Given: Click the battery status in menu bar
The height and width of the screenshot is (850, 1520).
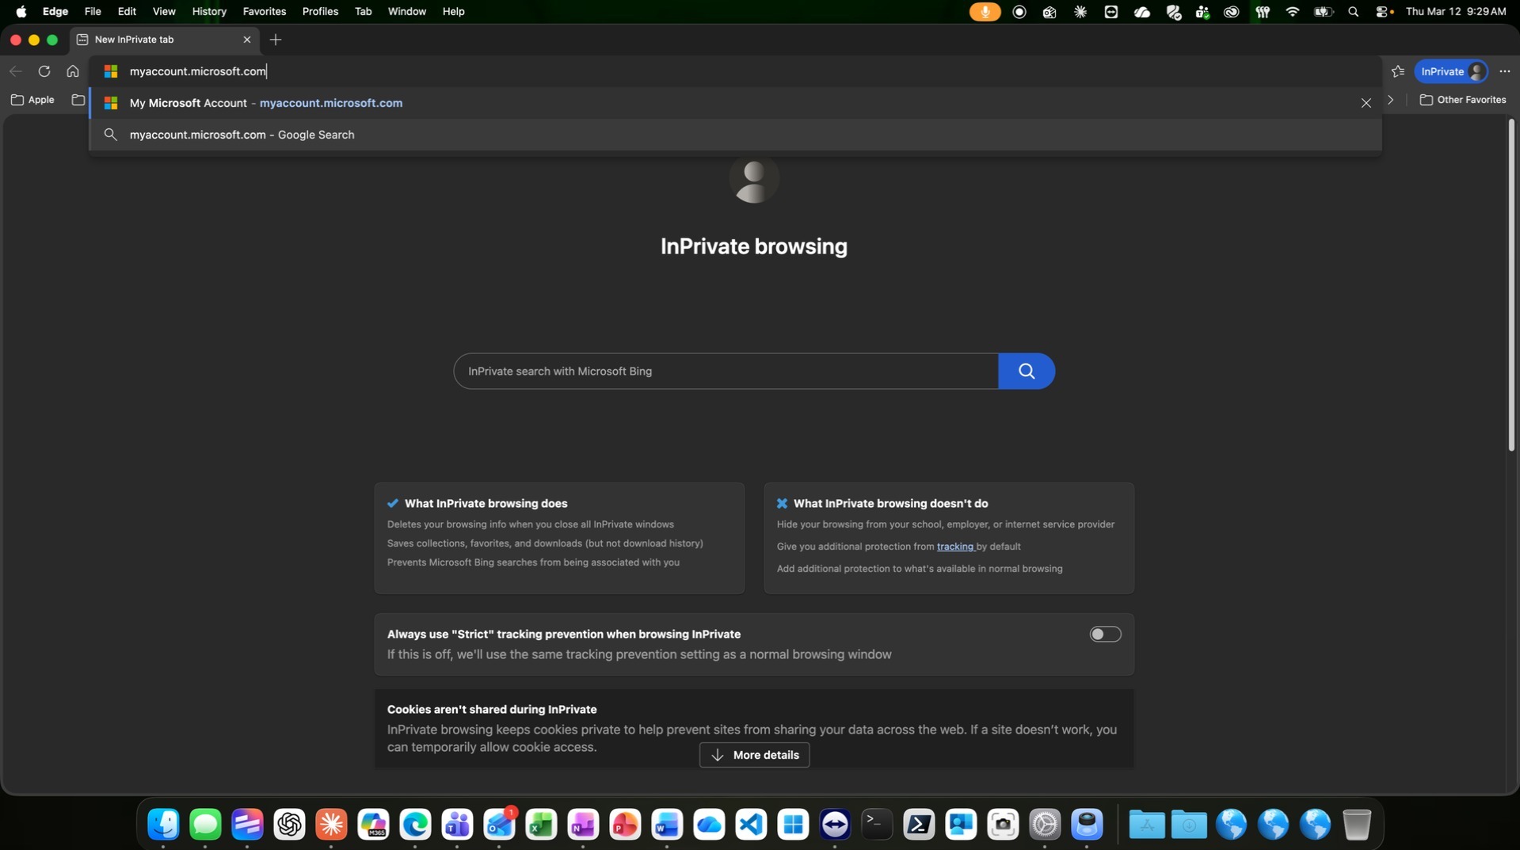Looking at the screenshot, I should tap(1324, 12).
